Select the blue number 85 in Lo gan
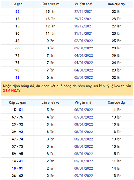Image resolution: width=134 pixels, height=180 pixels. pyautogui.click(x=17, y=11)
